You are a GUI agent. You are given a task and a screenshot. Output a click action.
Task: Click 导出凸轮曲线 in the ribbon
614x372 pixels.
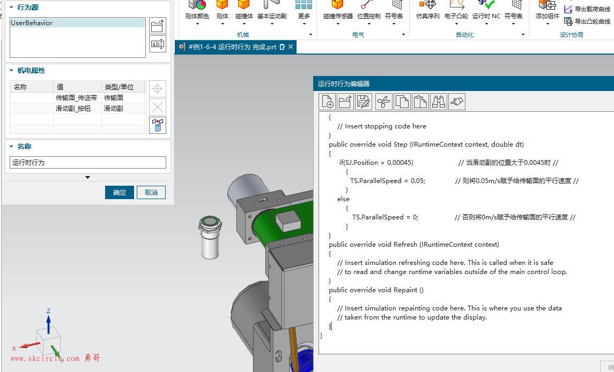587,21
